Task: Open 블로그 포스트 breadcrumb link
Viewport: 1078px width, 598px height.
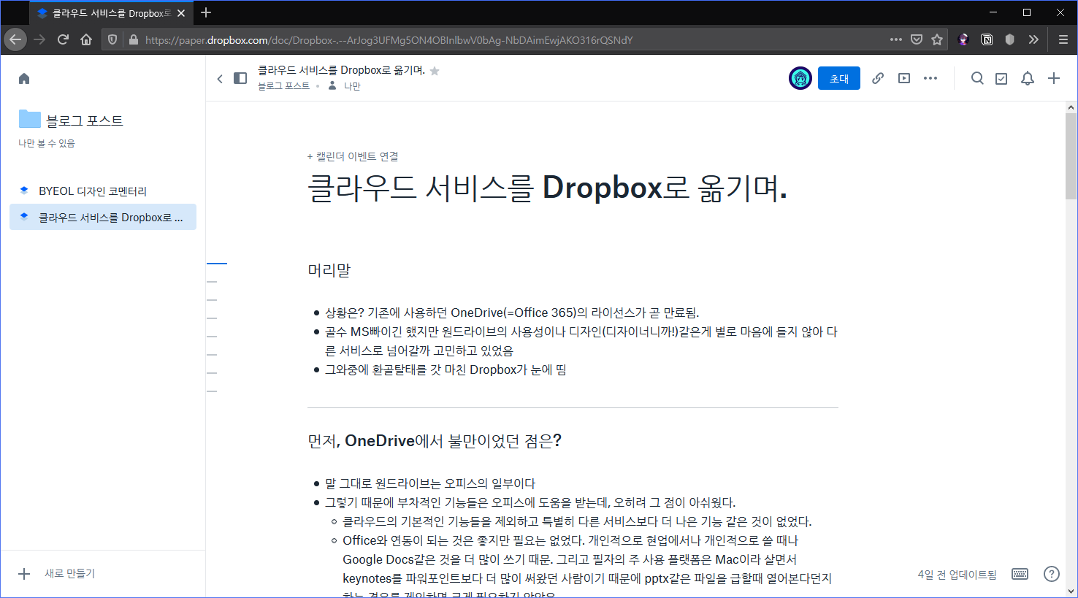Action: tap(283, 86)
